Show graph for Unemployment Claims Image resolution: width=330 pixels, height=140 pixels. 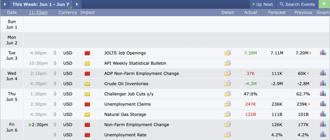coord(323,104)
